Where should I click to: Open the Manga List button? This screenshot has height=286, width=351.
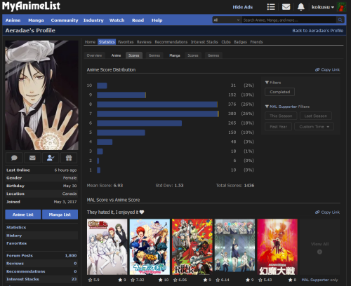click(x=60, y=214)
